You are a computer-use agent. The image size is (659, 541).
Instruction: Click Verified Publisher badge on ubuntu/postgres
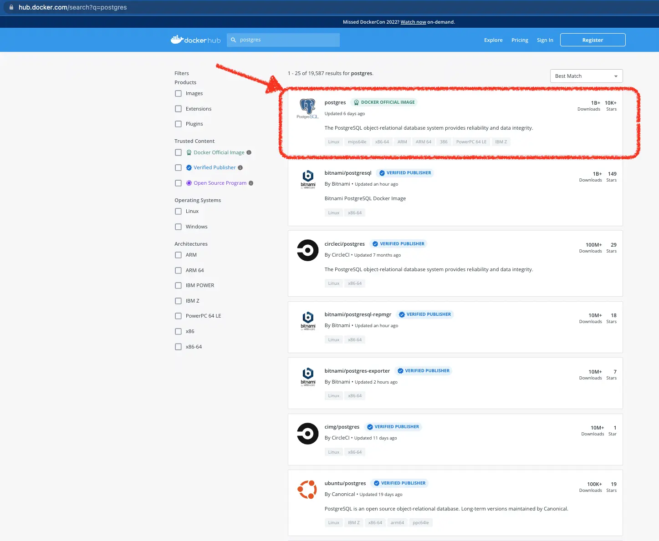[399, 483]
